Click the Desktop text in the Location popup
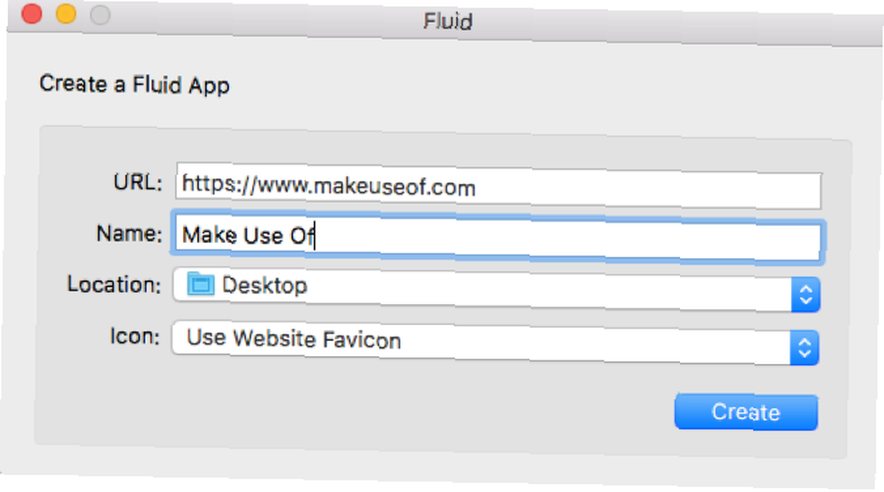 [x=264, y=285]
